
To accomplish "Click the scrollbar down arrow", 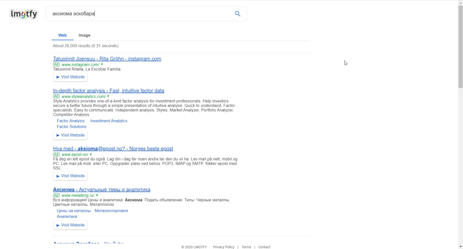I will coord(460,246).
